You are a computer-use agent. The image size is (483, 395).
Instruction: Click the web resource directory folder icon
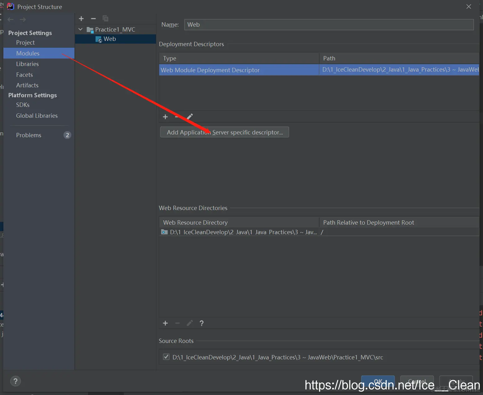point(164,232)
